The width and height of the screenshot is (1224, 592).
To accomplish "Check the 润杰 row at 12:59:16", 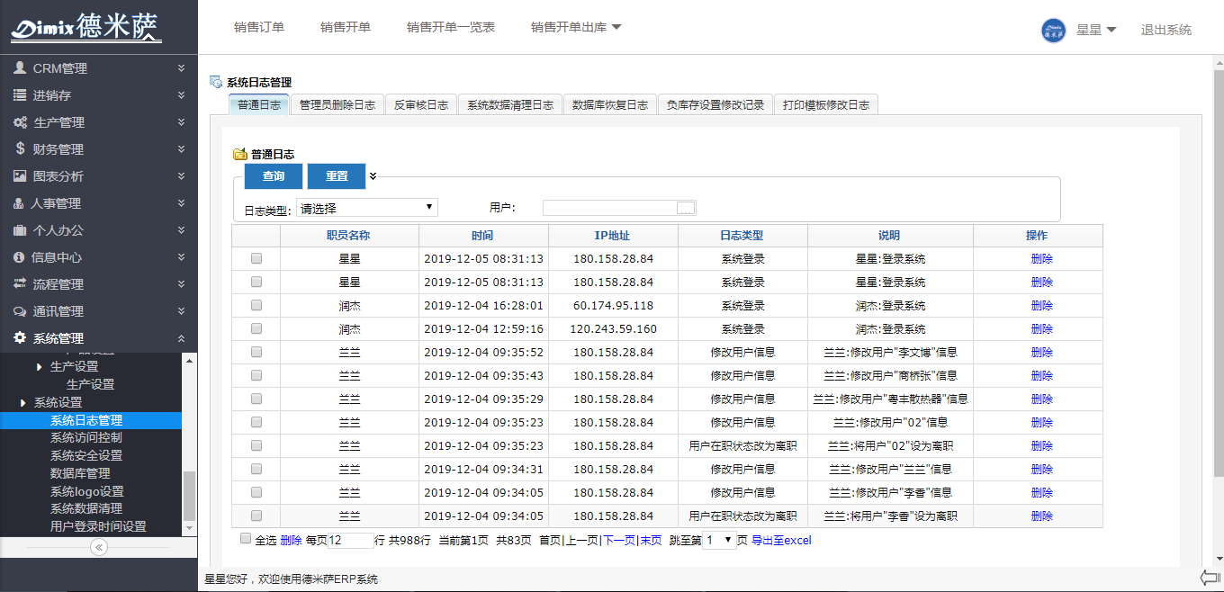I will click(x=256, y=328).
